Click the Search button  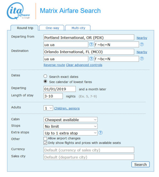click(140, 164)
